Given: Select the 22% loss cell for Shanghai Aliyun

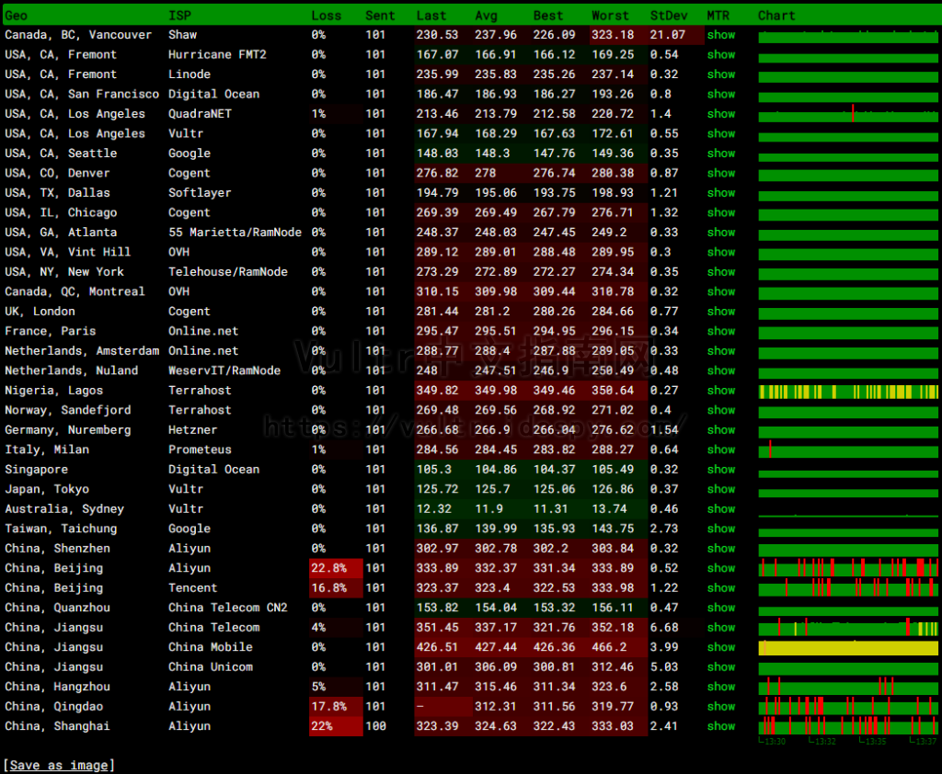Looking at the screenshot, I should click(x=336, y=726).
